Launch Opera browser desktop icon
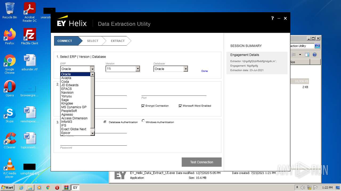This screenshot has height=191, width=341. tap(10, 89)
